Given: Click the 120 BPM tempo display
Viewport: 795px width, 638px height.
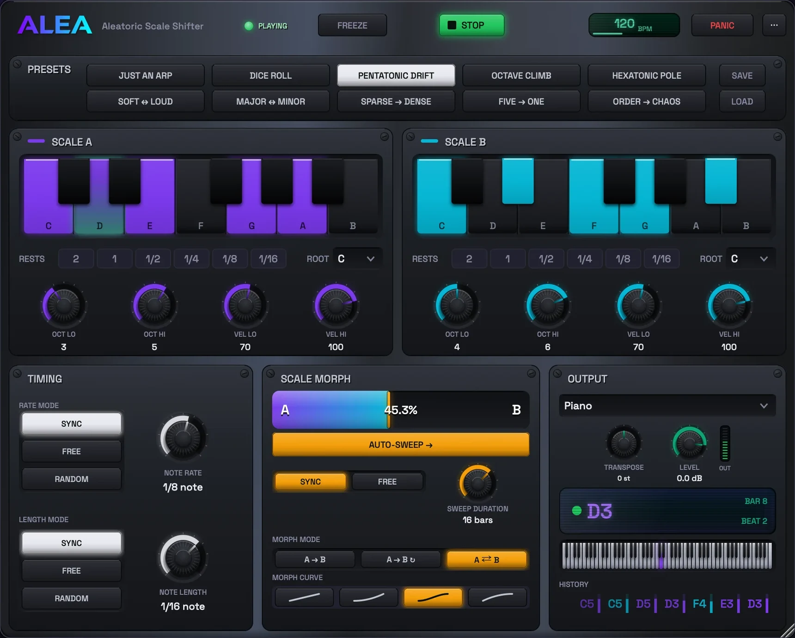Looking at the screenshot, I should click(634, 25).
